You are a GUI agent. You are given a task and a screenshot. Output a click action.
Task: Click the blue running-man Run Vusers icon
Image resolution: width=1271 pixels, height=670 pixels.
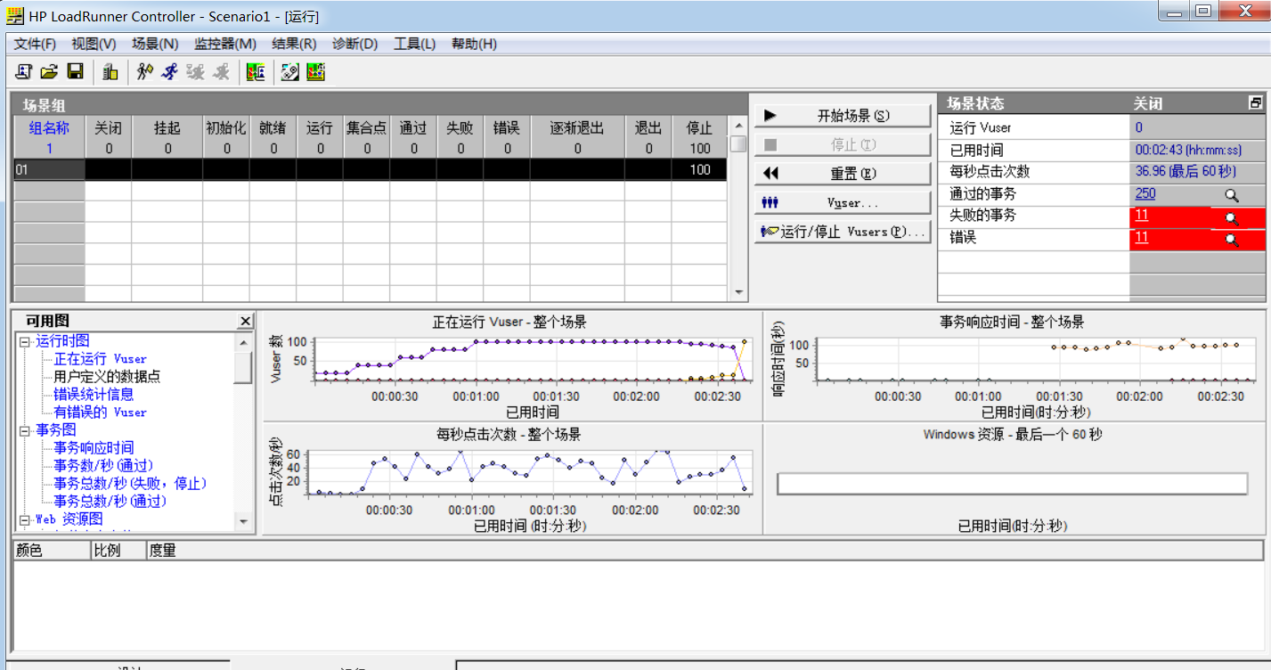[169, 72]
